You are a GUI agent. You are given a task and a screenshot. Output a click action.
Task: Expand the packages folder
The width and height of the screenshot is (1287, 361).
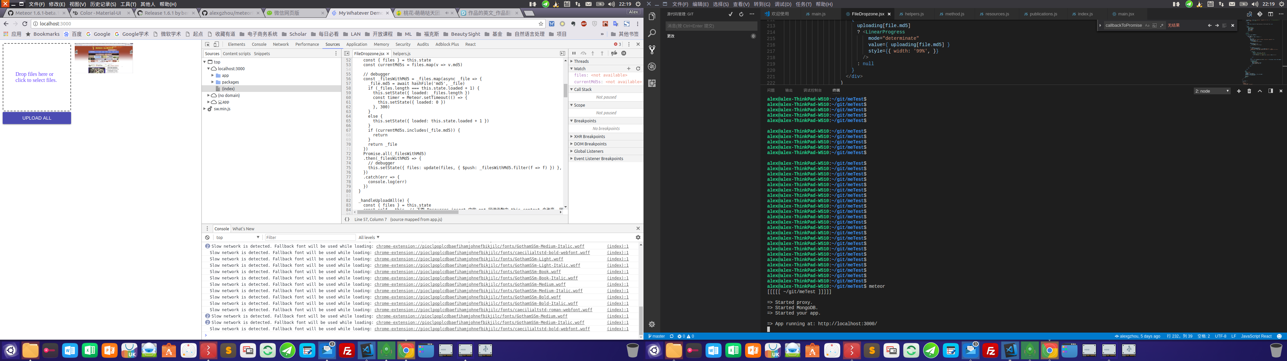click(213, 82)
